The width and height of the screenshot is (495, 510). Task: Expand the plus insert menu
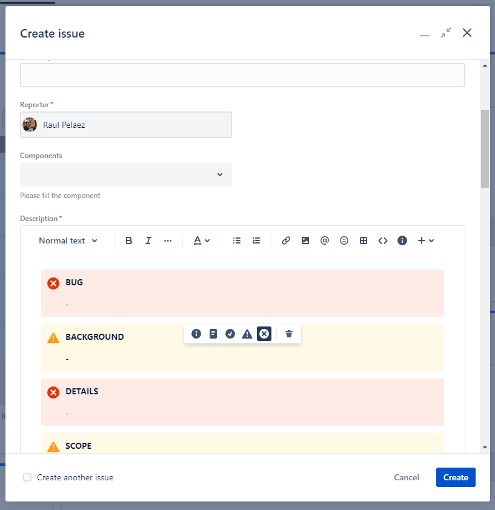tap(425, 240)
